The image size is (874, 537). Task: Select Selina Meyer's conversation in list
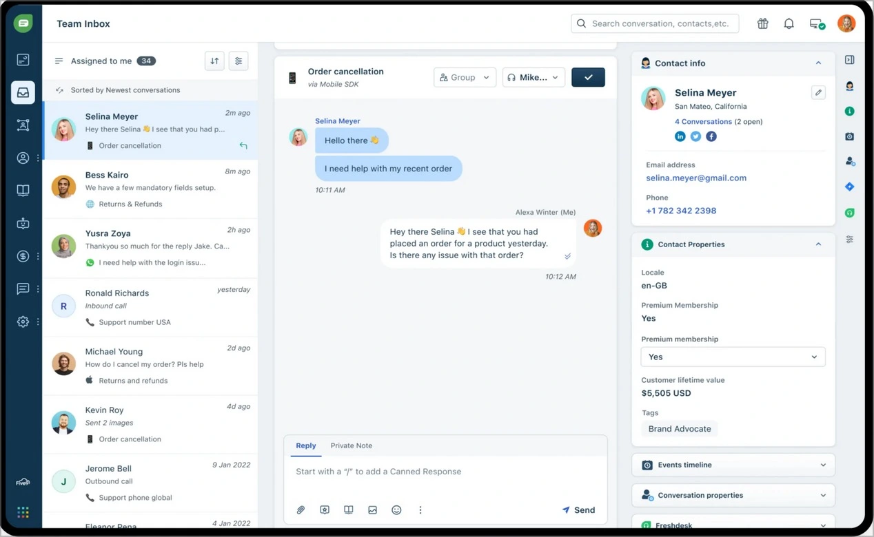click(x=150, y=131)
